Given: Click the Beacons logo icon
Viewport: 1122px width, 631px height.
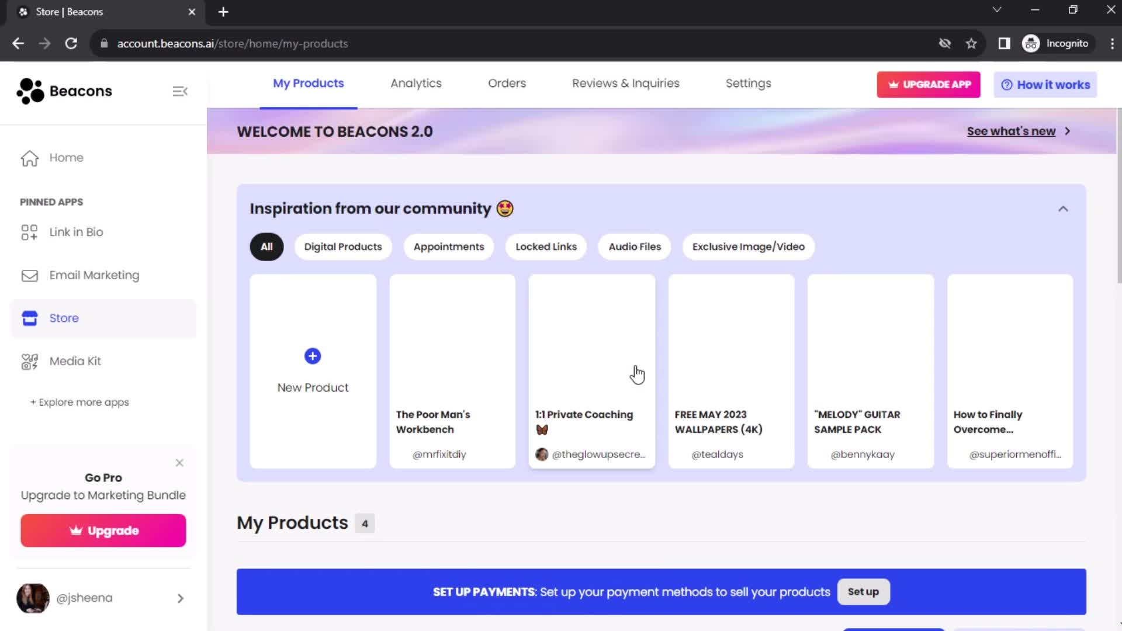Looking at the screenshot, I should (x=27, y=91).
